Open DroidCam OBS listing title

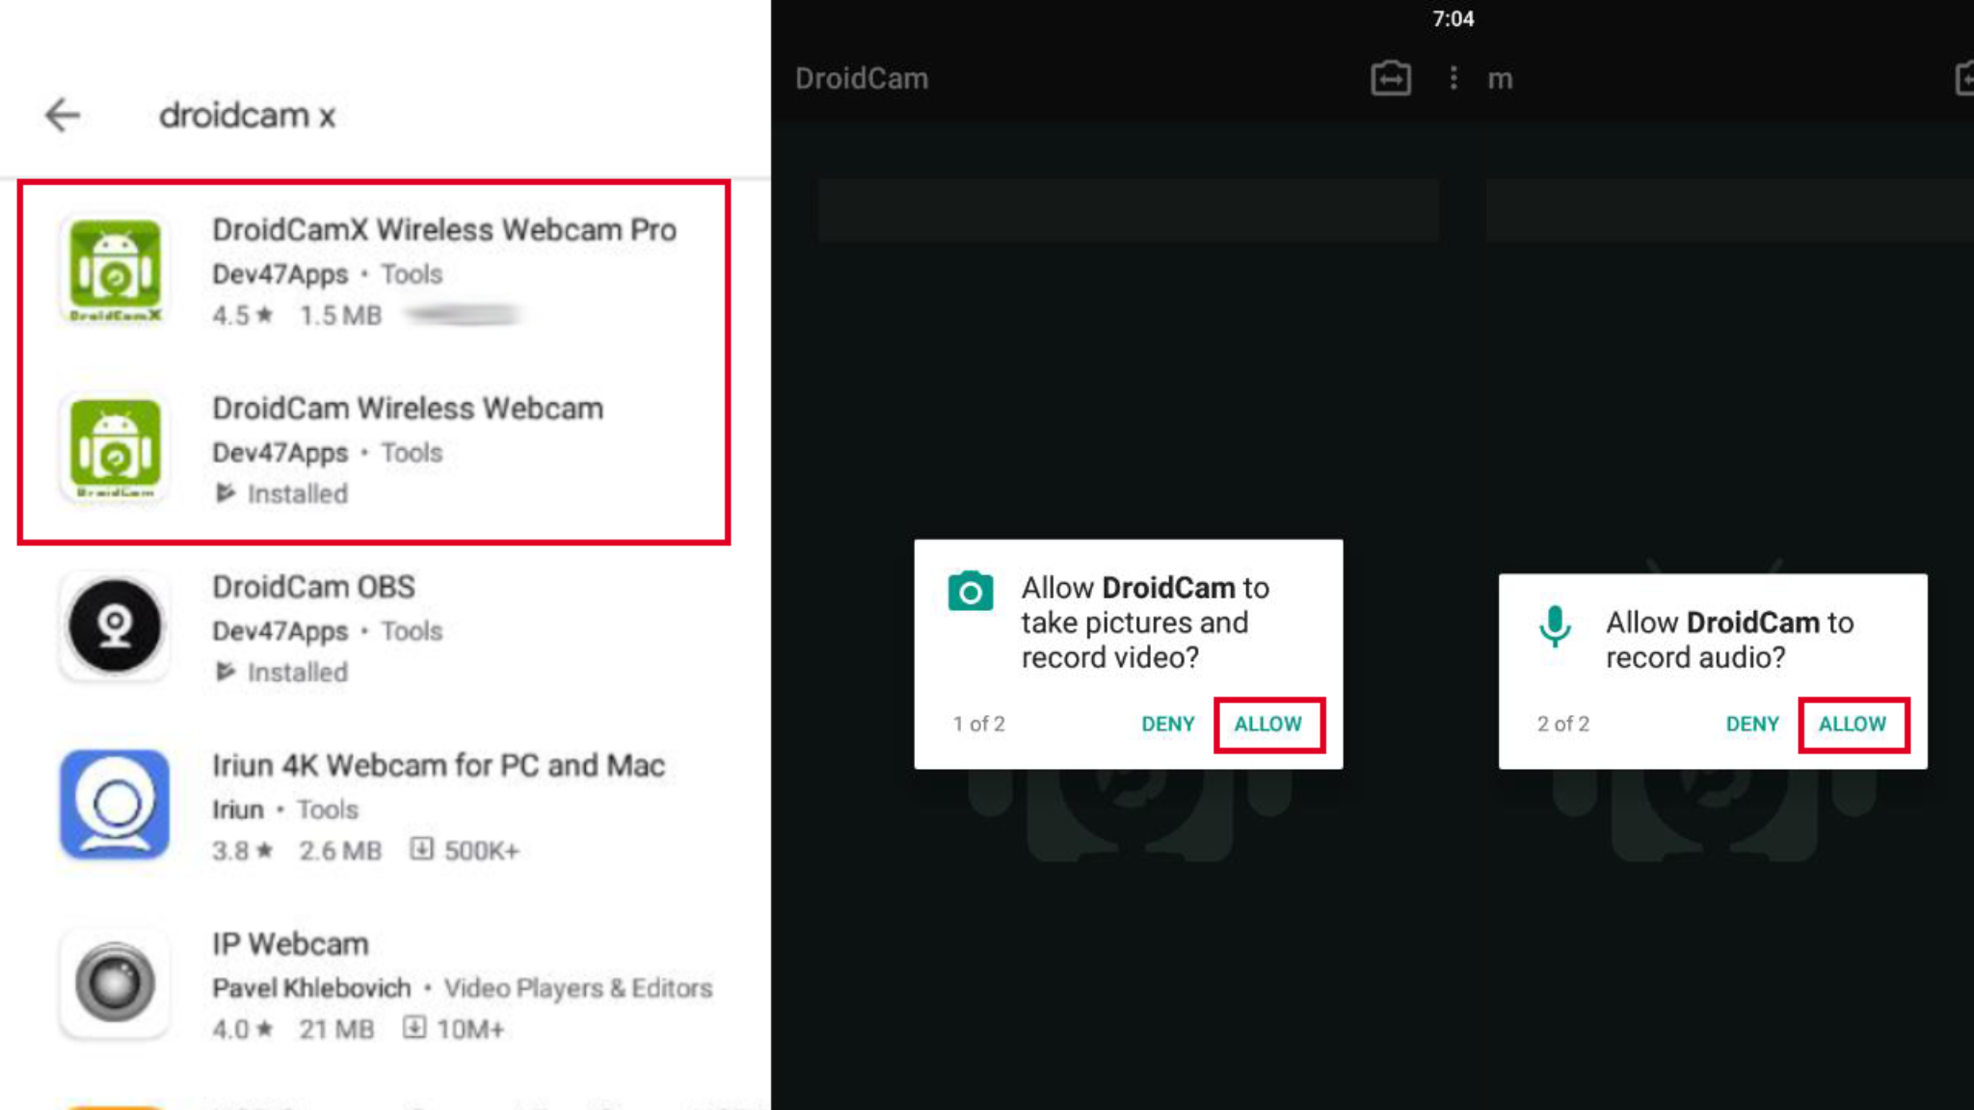(x=313, y=587)
